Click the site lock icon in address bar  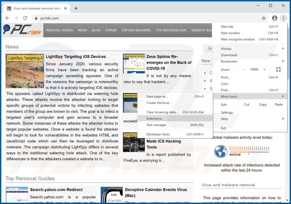click(36, 18)
